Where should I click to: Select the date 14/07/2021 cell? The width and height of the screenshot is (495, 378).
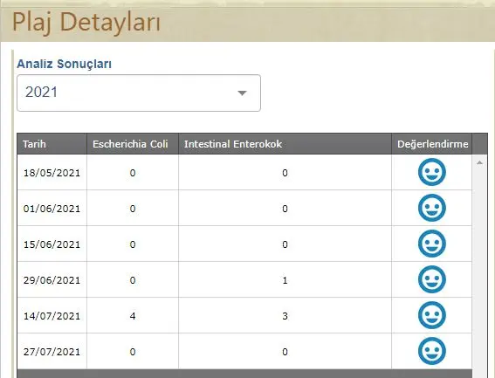click(x=52, y=316)
